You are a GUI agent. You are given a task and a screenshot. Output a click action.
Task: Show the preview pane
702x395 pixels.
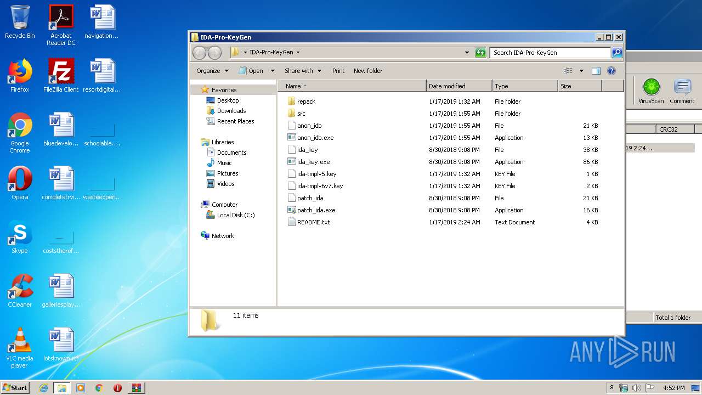[596, 71]
